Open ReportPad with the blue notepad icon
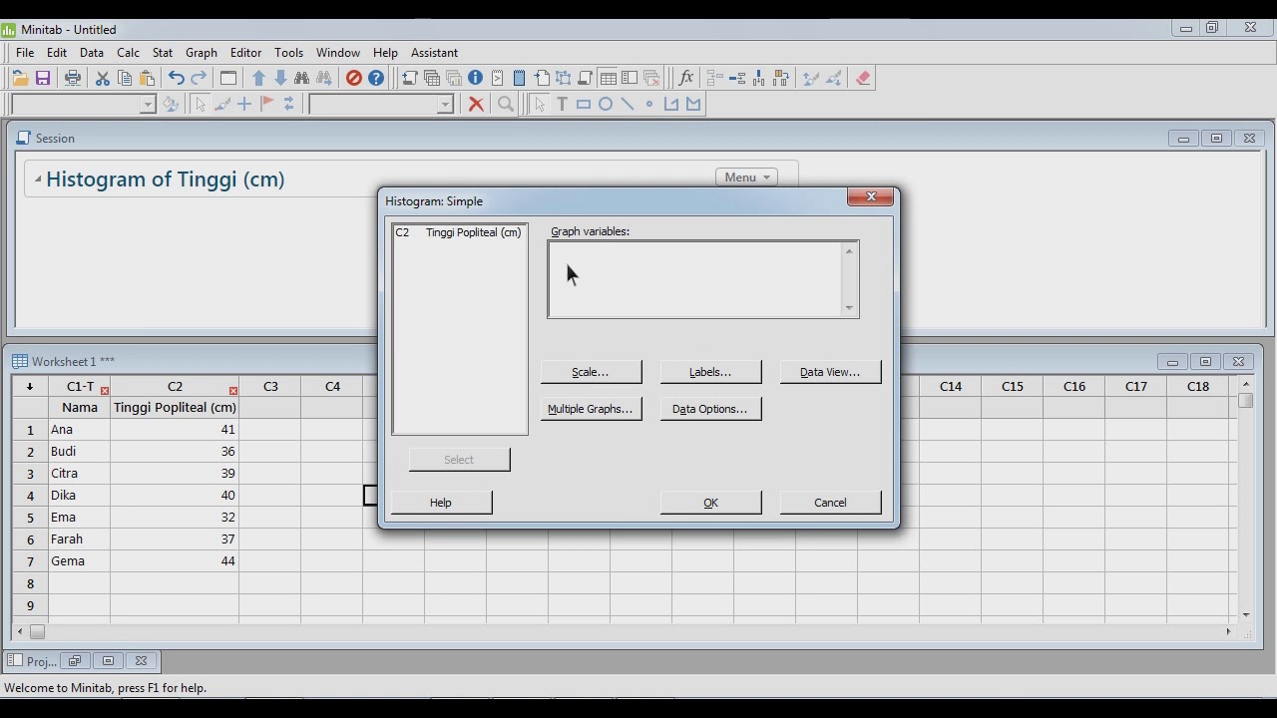 pos(519,78)
